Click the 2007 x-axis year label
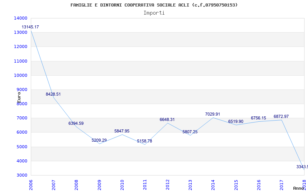 coord(54,185)
